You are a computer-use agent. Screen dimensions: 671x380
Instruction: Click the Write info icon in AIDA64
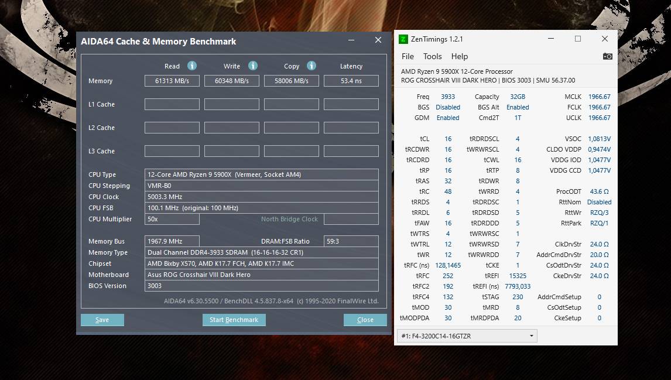point(253,66)
